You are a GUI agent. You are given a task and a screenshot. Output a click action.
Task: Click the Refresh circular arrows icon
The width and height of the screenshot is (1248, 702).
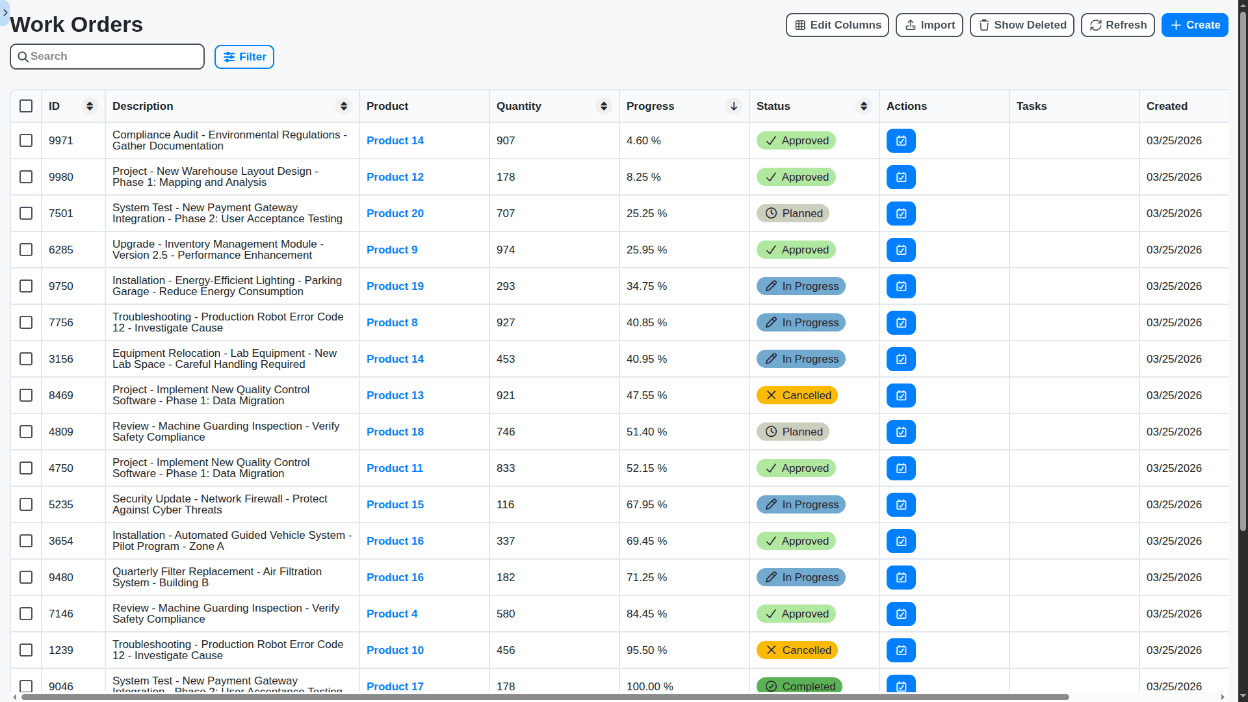tap(1096, 25)
